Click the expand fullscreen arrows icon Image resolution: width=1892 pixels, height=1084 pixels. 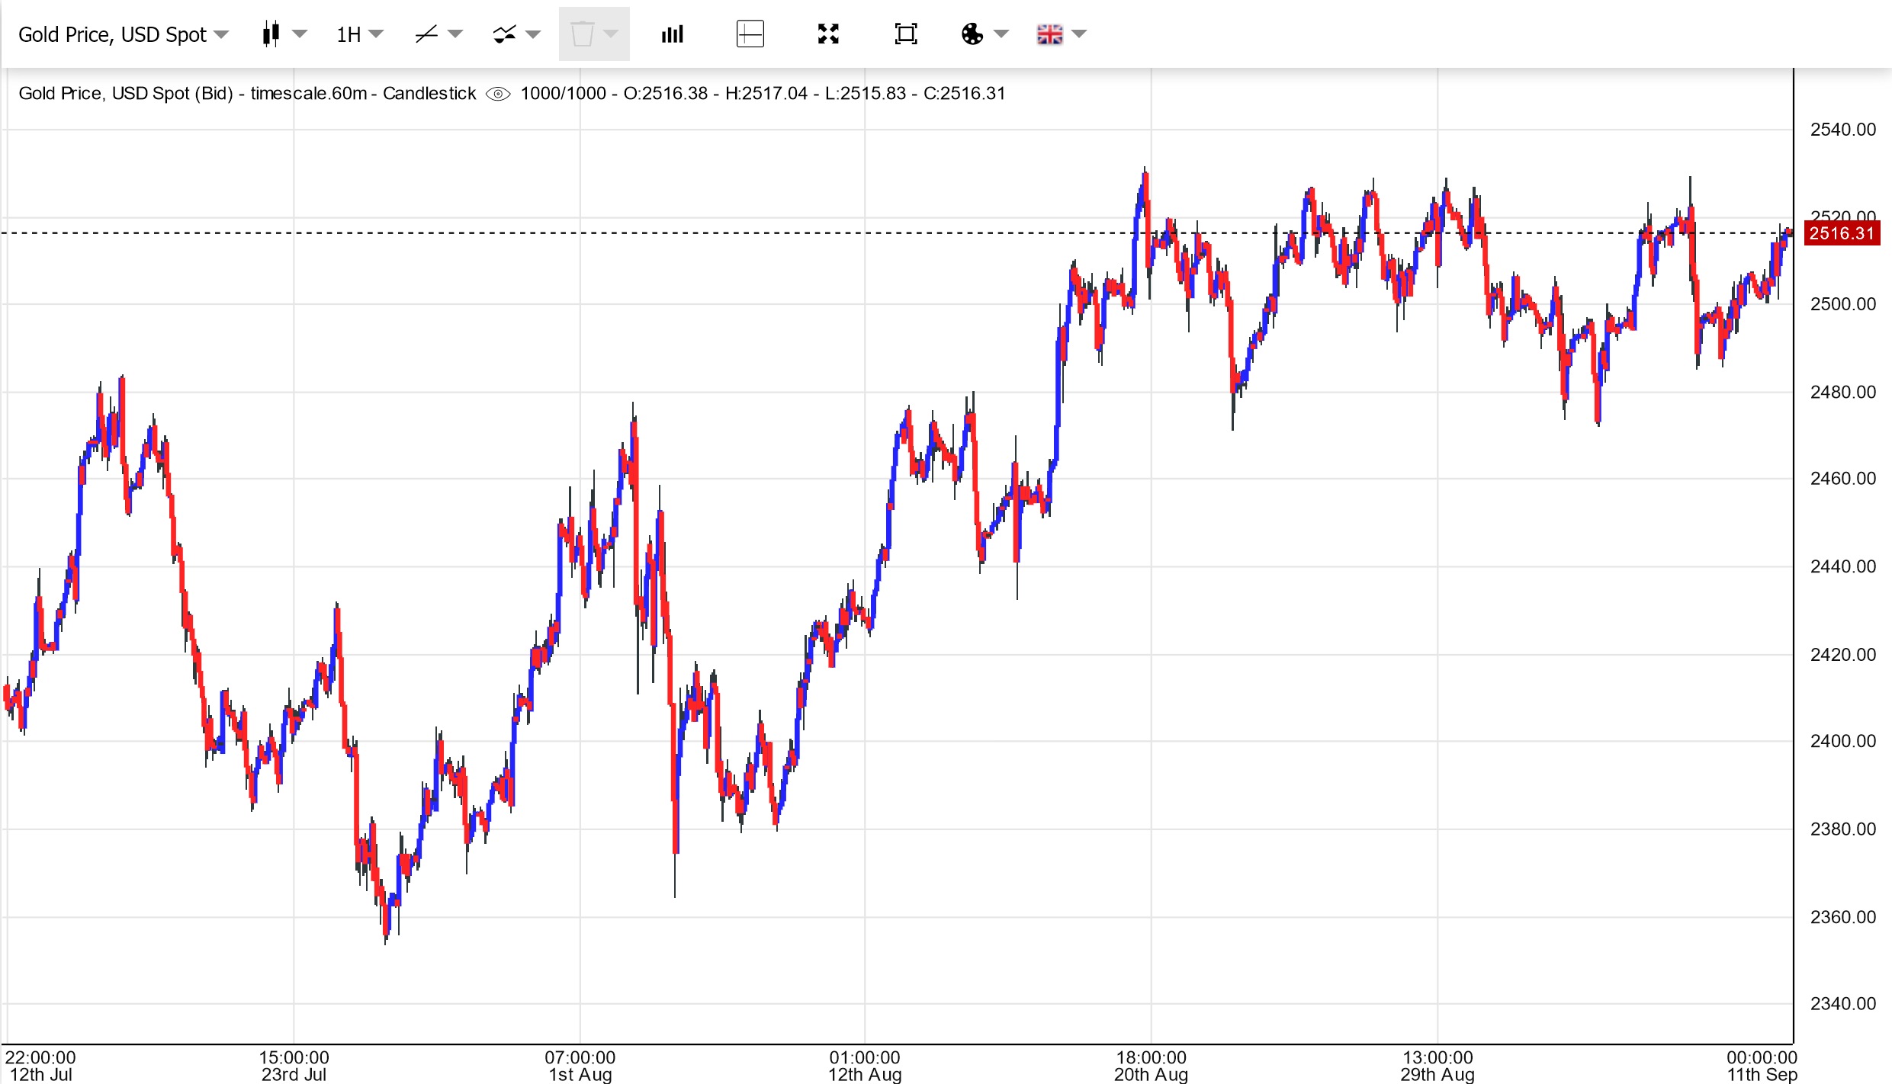(x=828, y=34)
